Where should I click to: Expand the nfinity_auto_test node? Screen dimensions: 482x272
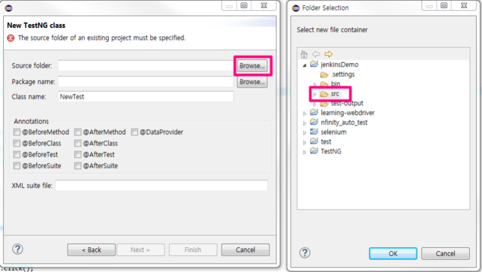pos(304,123)
